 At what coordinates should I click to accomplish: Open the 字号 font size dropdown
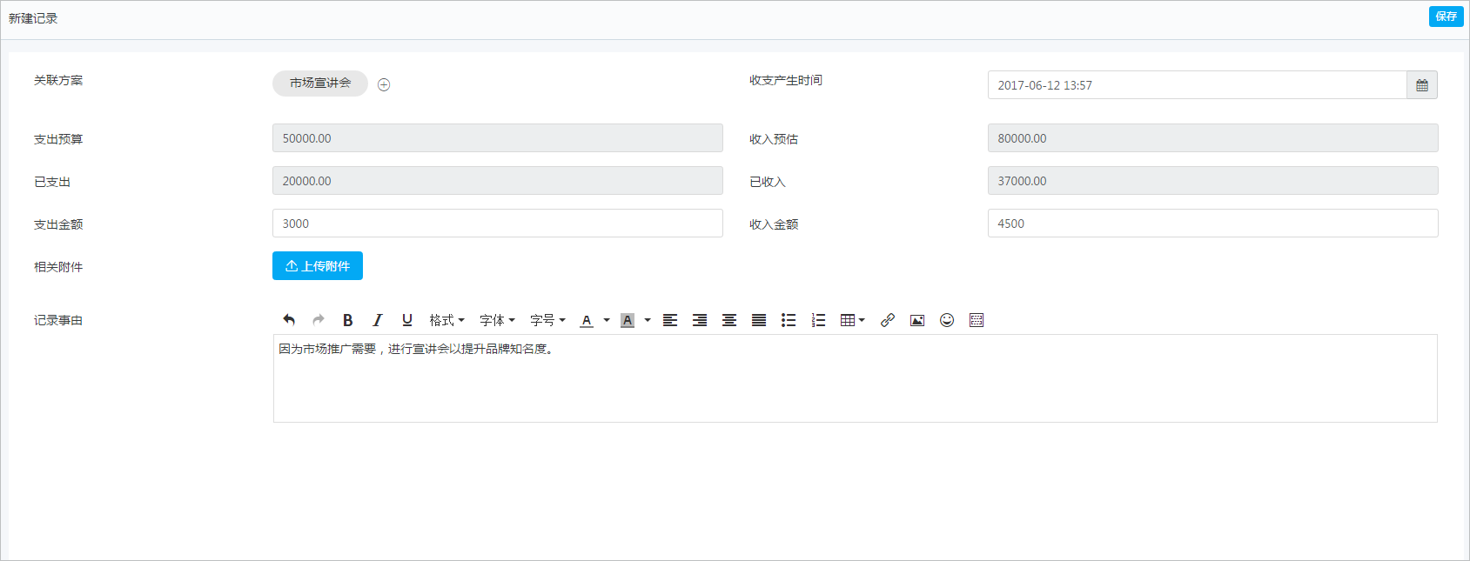(547, 320)
